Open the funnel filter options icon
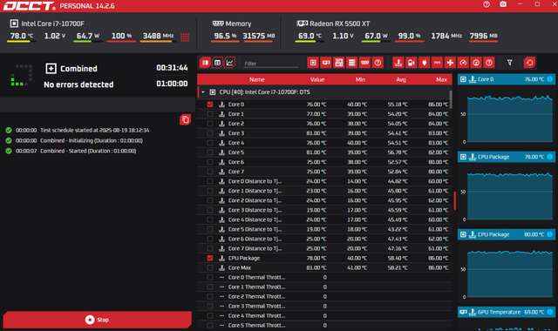The height and width of the screenshot is (331, 558). pyautogui.click(x=509, y=63)
